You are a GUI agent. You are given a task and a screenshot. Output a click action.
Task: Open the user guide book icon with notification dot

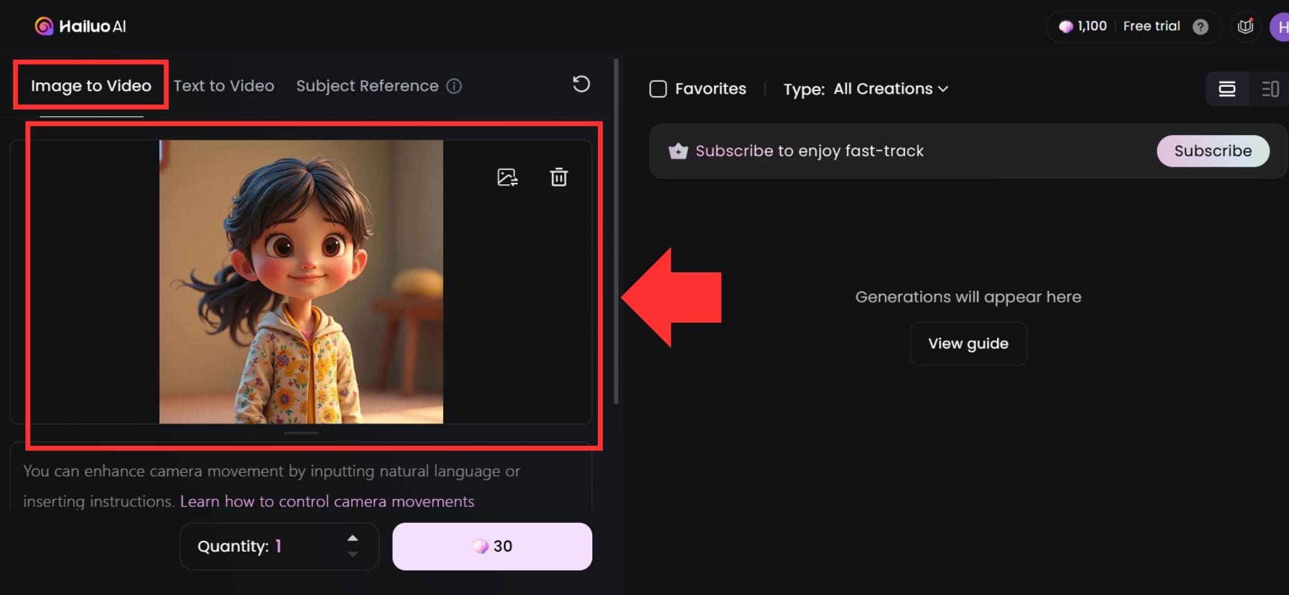pyautogui.click(x=1245, y=26)
